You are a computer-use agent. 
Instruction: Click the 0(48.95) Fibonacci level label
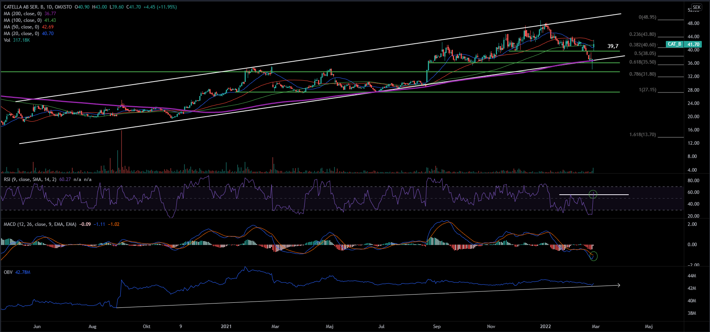pyautogui.click(x=647, y=17)
